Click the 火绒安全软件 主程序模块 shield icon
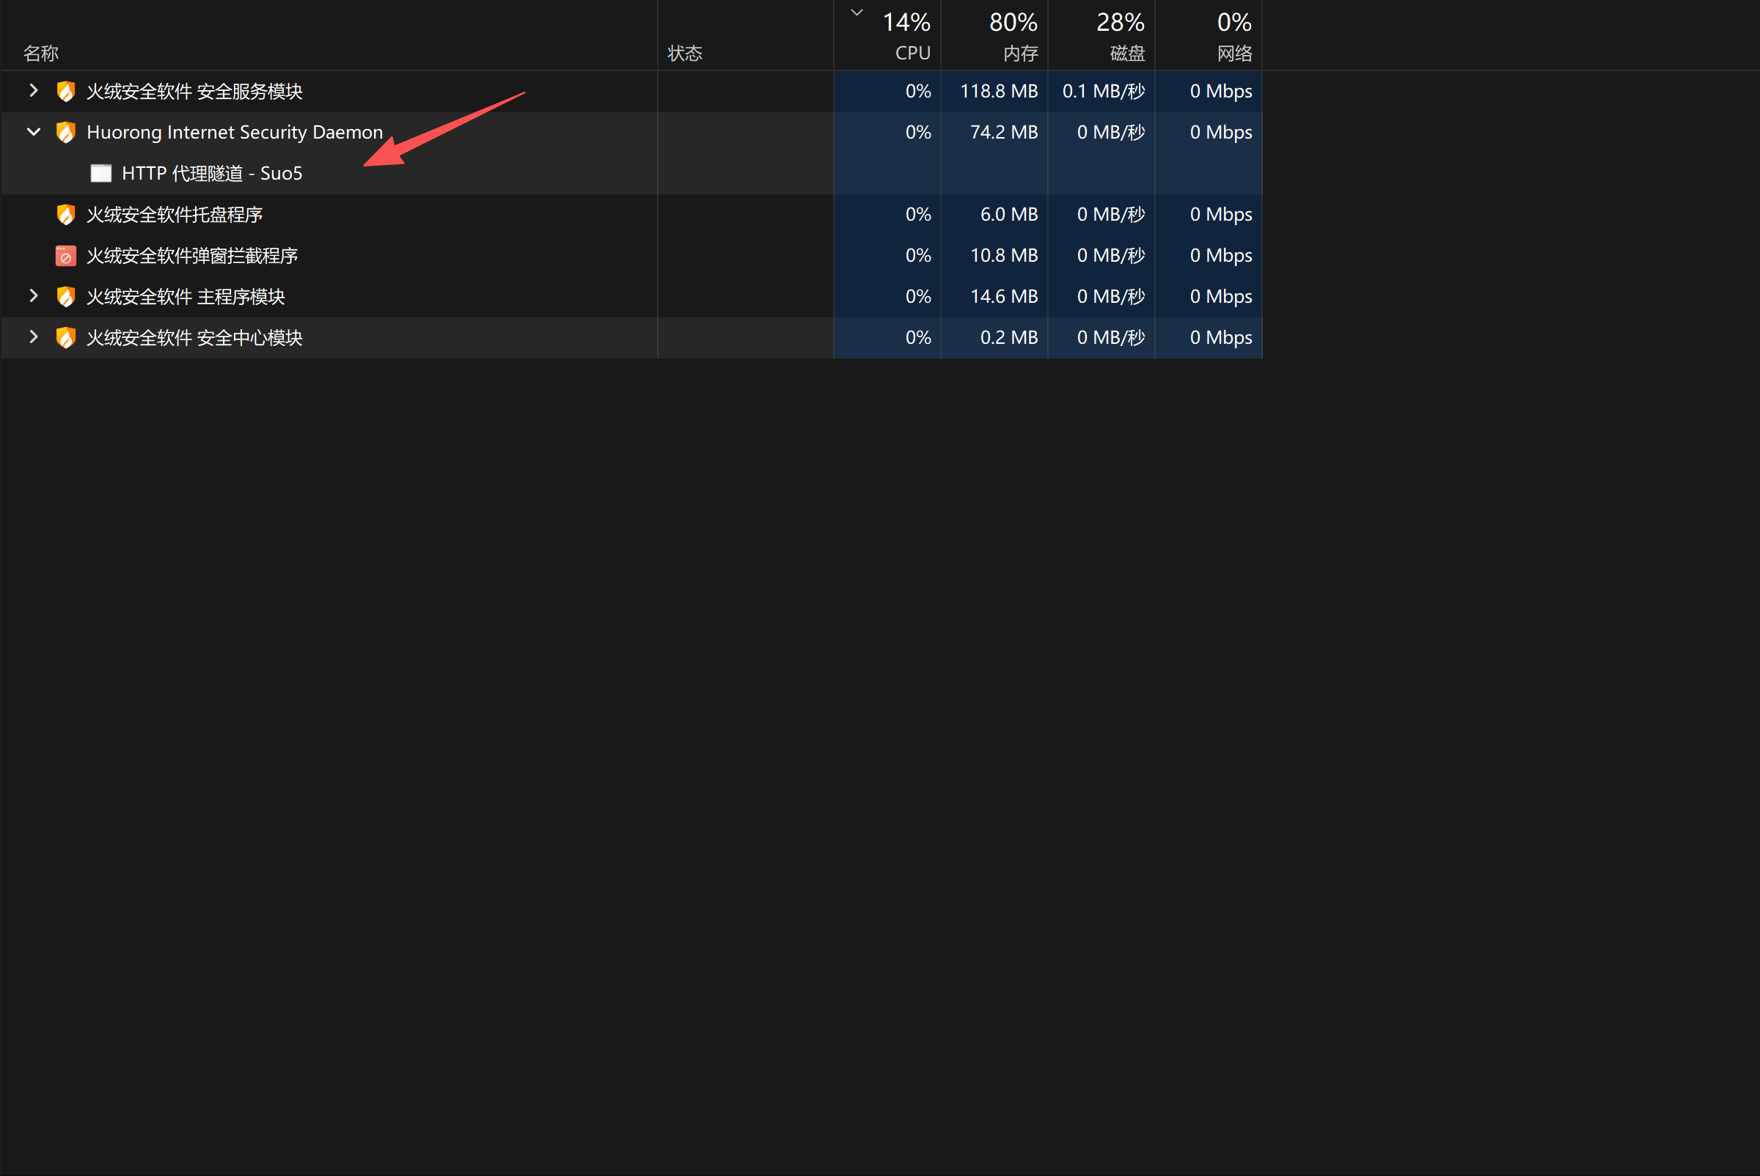The width and height of the screenshot is (1760, 1176). click(x=66, y=297)
